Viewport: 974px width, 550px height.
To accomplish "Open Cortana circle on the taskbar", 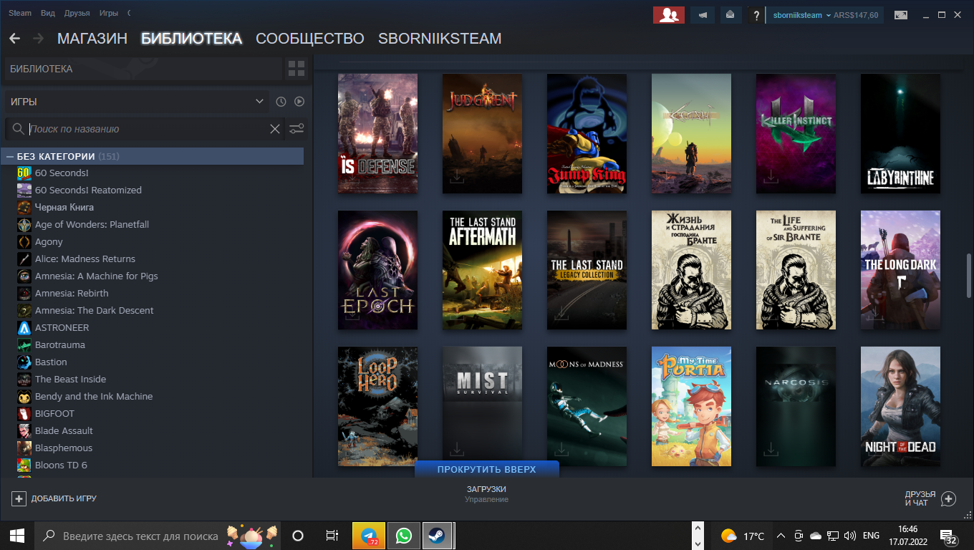I will pyautogui.click(x=298, y=536).
